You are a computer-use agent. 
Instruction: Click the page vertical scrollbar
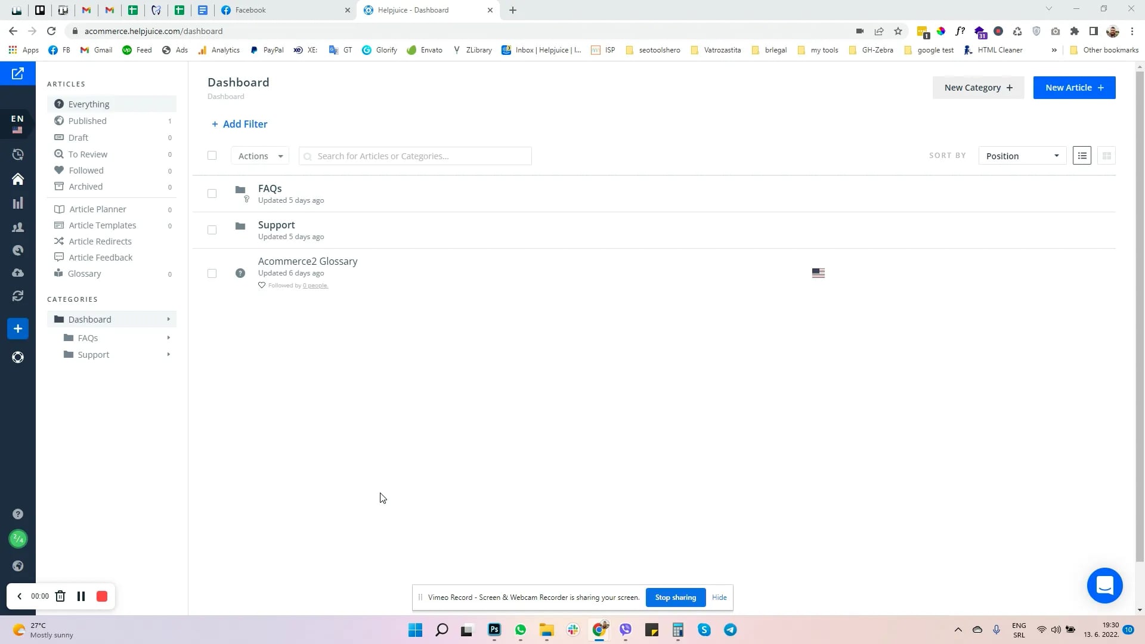pyautogui.click(x=1140, y=316)
